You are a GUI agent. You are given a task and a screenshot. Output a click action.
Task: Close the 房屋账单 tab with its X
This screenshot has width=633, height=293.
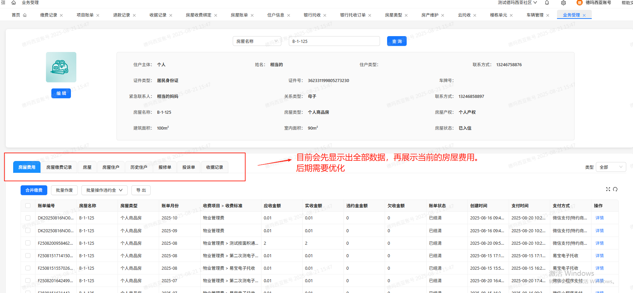pyautogui.click(x=252, y=15)
